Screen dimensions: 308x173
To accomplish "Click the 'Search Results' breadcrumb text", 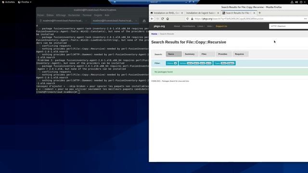I will tap(167, 34).
